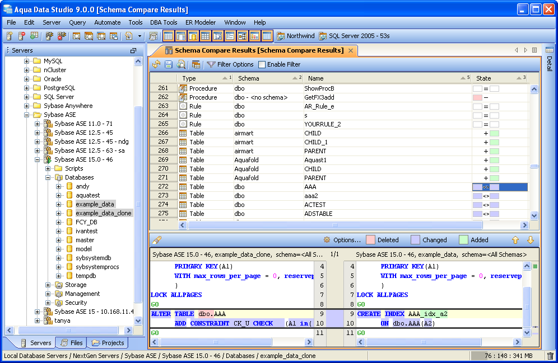Image resolution: width=558 pixels, height=363 pixels.
Task: Click the Deleted pink color swatch
Action: 370,240
